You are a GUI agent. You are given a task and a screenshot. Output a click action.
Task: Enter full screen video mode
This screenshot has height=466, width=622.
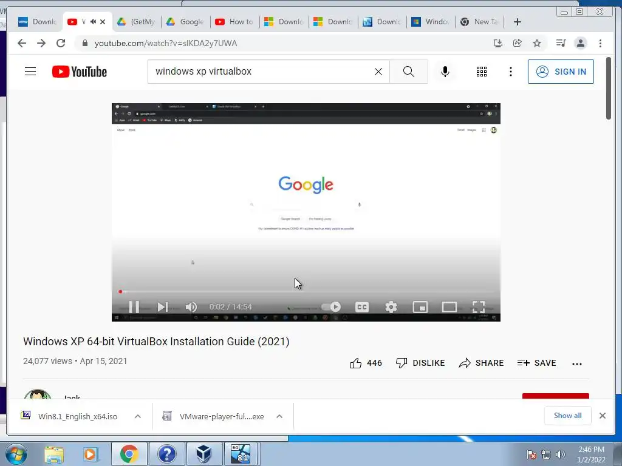coord(479,307)
